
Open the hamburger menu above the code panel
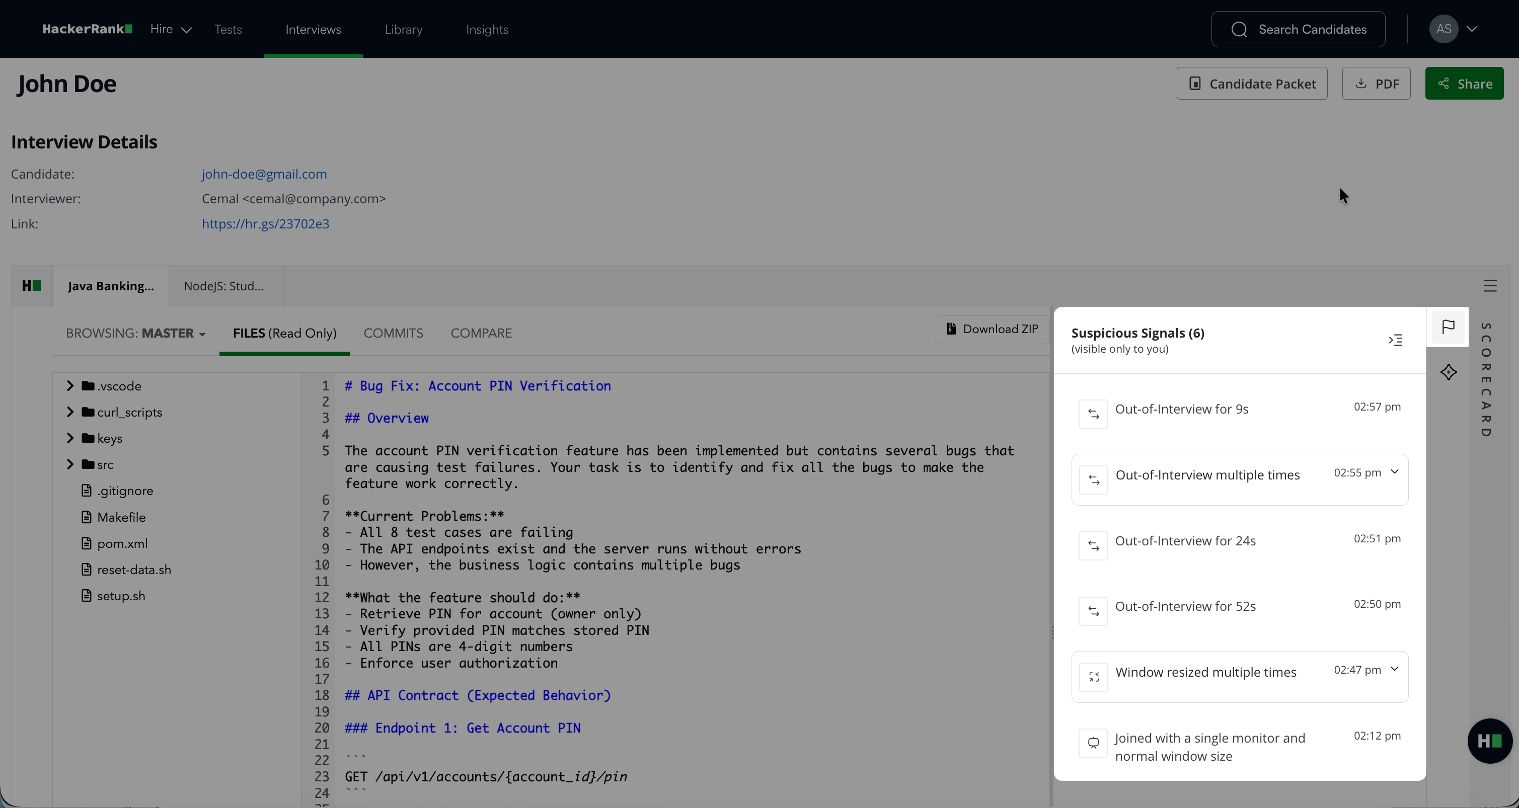point(1490,286)
